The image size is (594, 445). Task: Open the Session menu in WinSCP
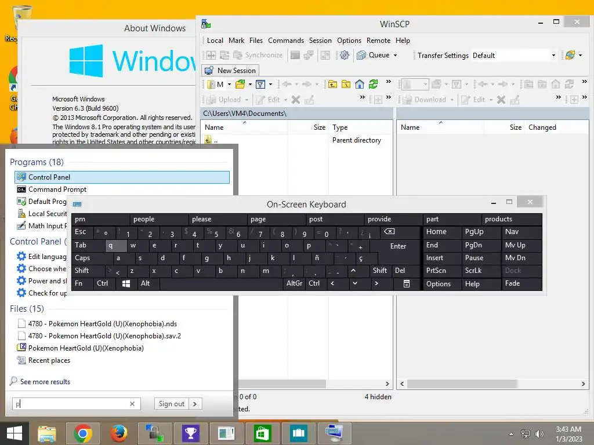coord(320,41)
